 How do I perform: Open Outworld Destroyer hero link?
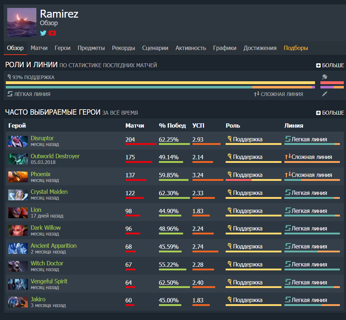(55, 156)
